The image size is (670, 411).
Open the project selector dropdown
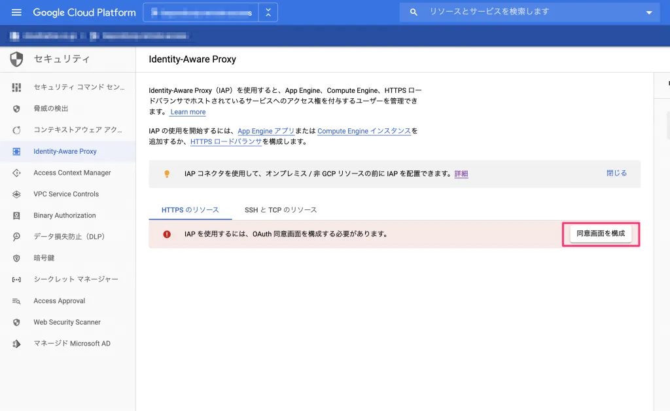click(268, 12)
